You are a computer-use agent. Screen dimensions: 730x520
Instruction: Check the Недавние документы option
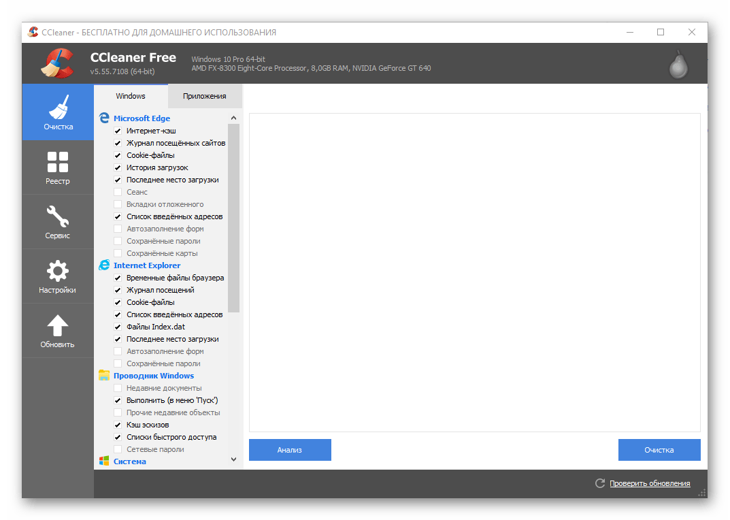(118, 388)
